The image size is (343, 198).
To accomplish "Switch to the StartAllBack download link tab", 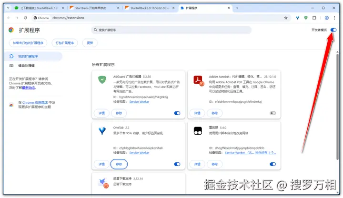I will (39, 8).
